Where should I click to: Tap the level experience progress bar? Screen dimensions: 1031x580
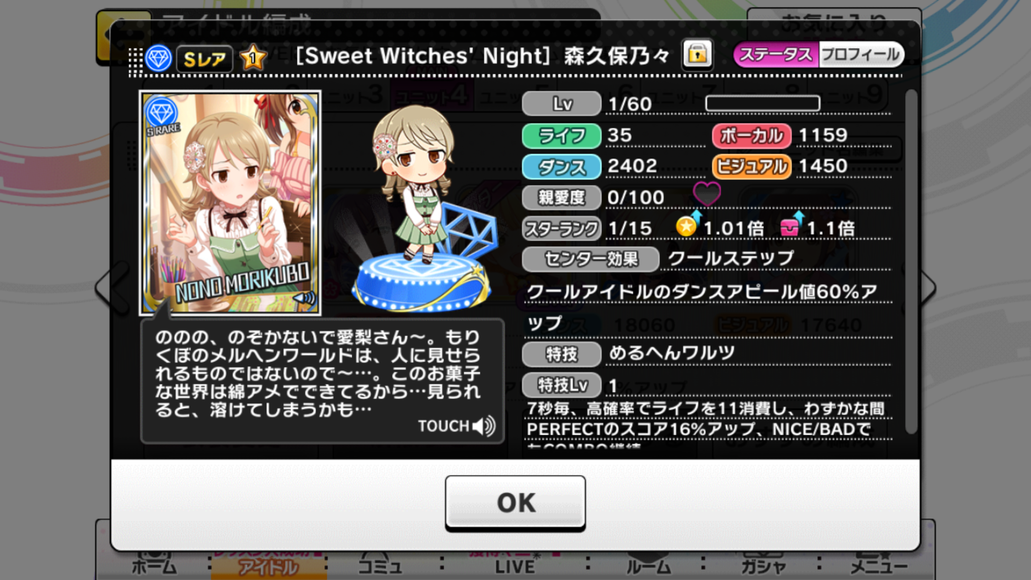click(763, 104)
